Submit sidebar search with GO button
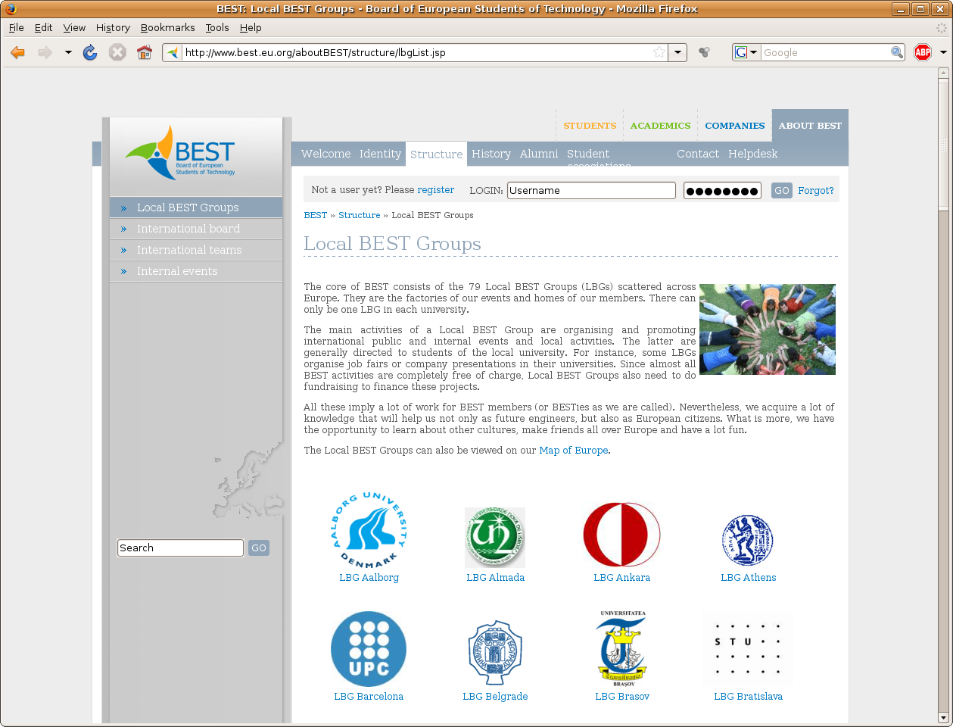The width and height of the screenshot is (953, 727). (259, 548)
